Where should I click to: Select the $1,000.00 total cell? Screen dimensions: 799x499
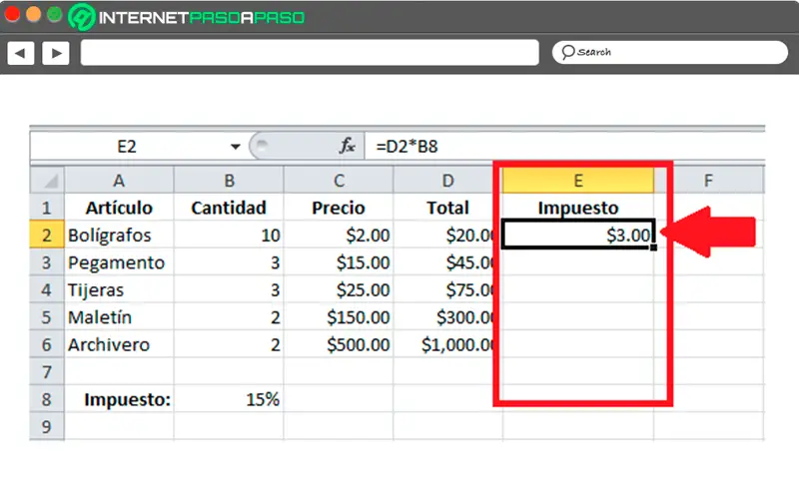[447, 344]
